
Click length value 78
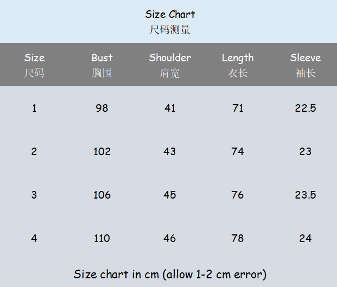[238, 238]
